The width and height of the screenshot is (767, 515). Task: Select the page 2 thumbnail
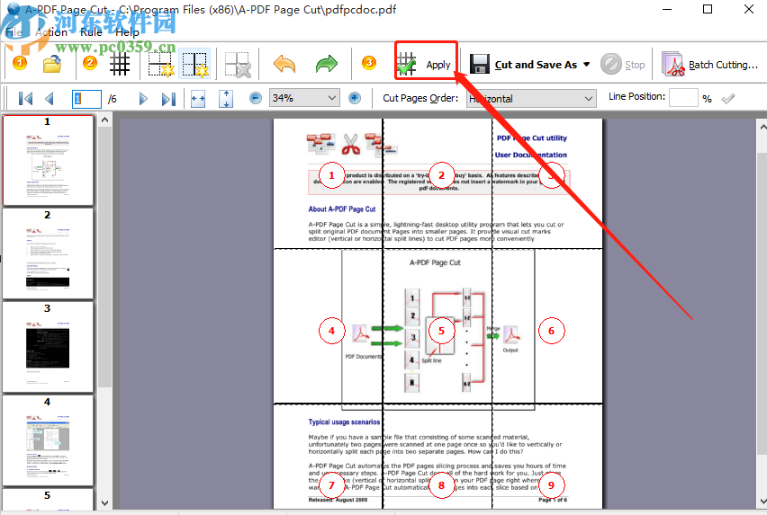coord(48,253)
